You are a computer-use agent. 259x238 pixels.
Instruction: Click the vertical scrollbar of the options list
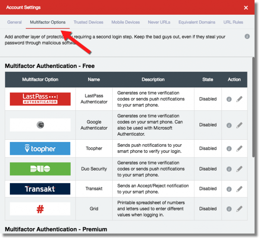coord(253,107)
